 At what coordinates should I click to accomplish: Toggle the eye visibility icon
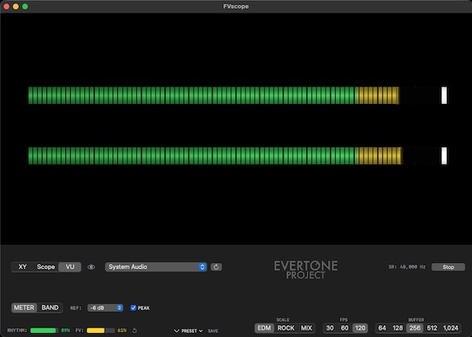[x=91, y=267]
